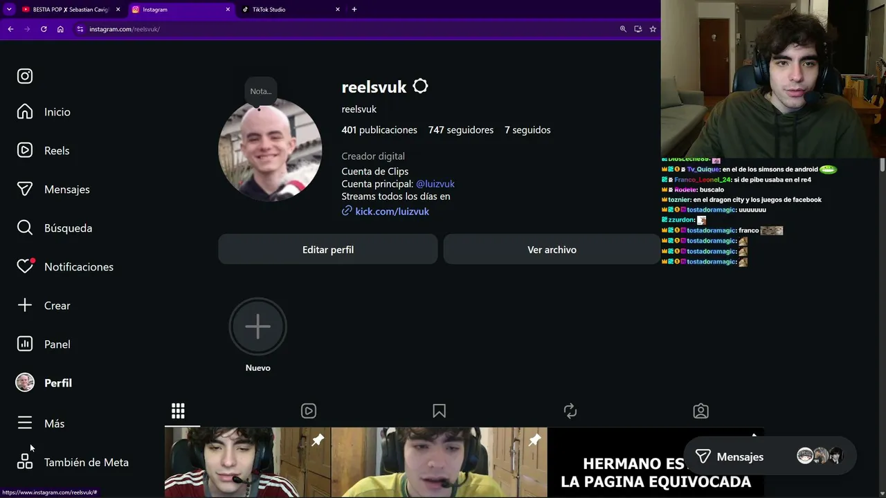886x498 pixels.
Task: Click the install app icon in address bar
Action: (x=638, y=29)
